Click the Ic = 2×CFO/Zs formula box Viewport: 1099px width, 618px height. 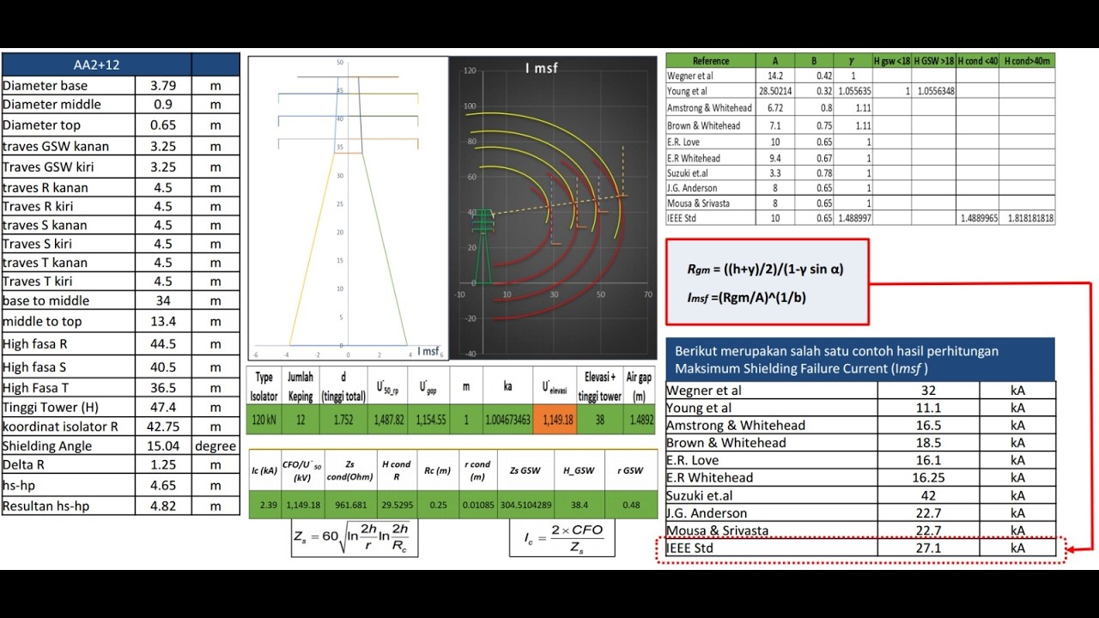[562, 537]
